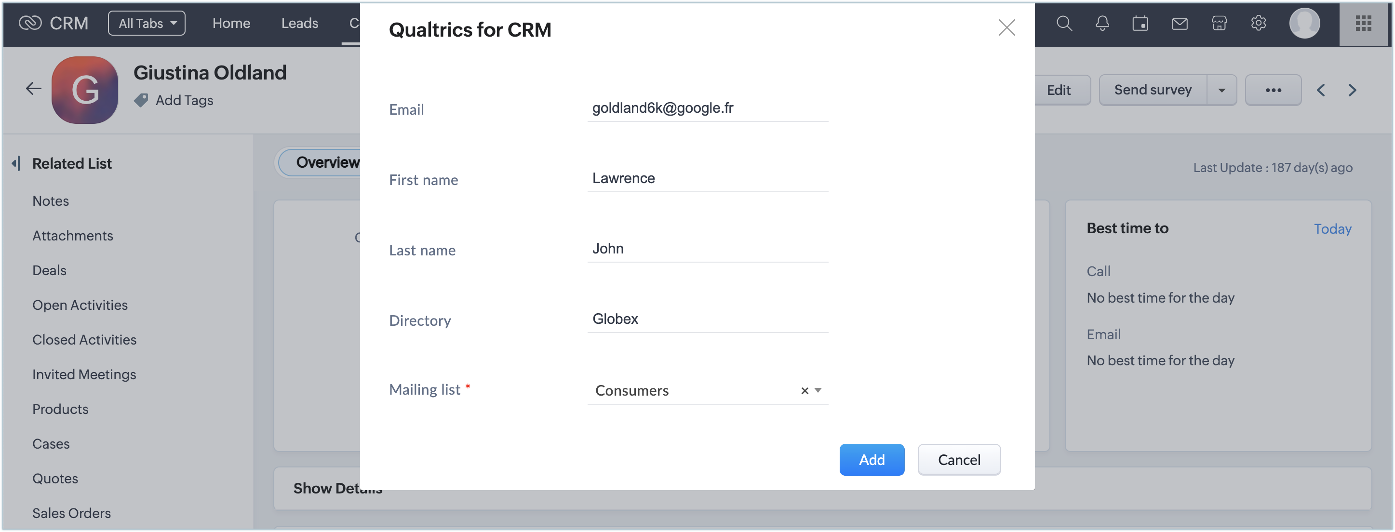Open the apps grid launcher
Image resolution: width=1395 pixels, height=532 pixels.
[1363, 23]
